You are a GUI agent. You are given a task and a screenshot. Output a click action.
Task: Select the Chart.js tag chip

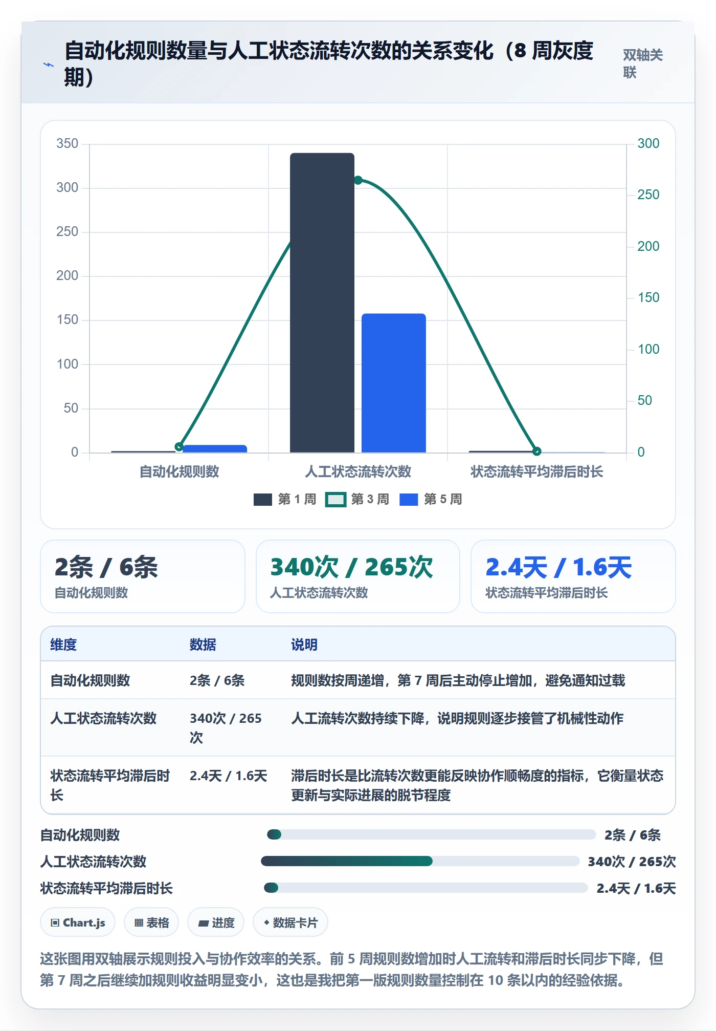78,922
